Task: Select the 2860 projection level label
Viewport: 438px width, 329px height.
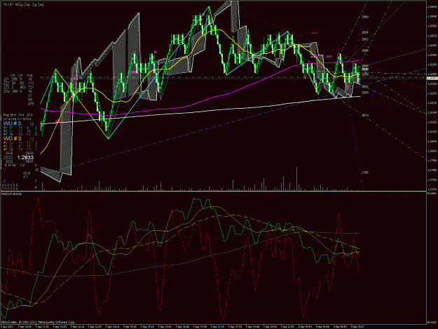Action: [365, 17]
